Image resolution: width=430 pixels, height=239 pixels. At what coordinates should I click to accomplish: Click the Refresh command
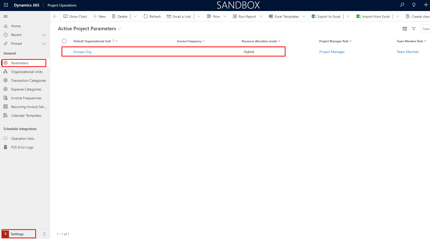152,16
